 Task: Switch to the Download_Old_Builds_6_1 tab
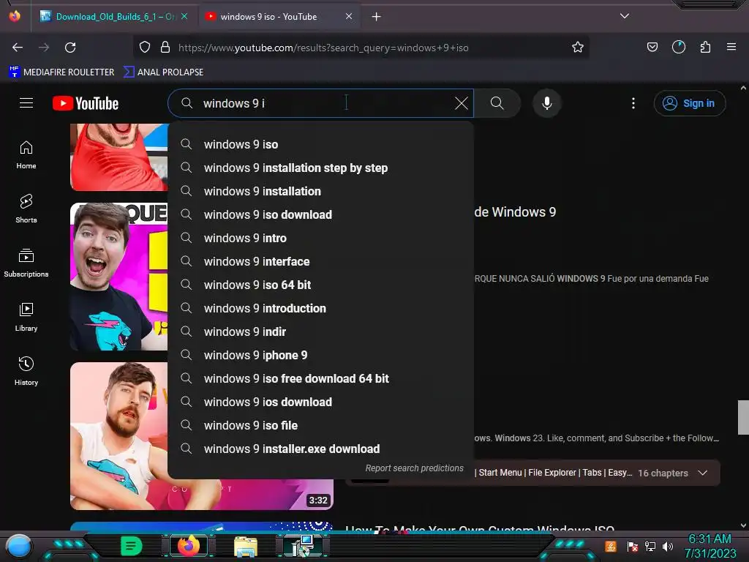pyautogui.click(x=113, y=17)
